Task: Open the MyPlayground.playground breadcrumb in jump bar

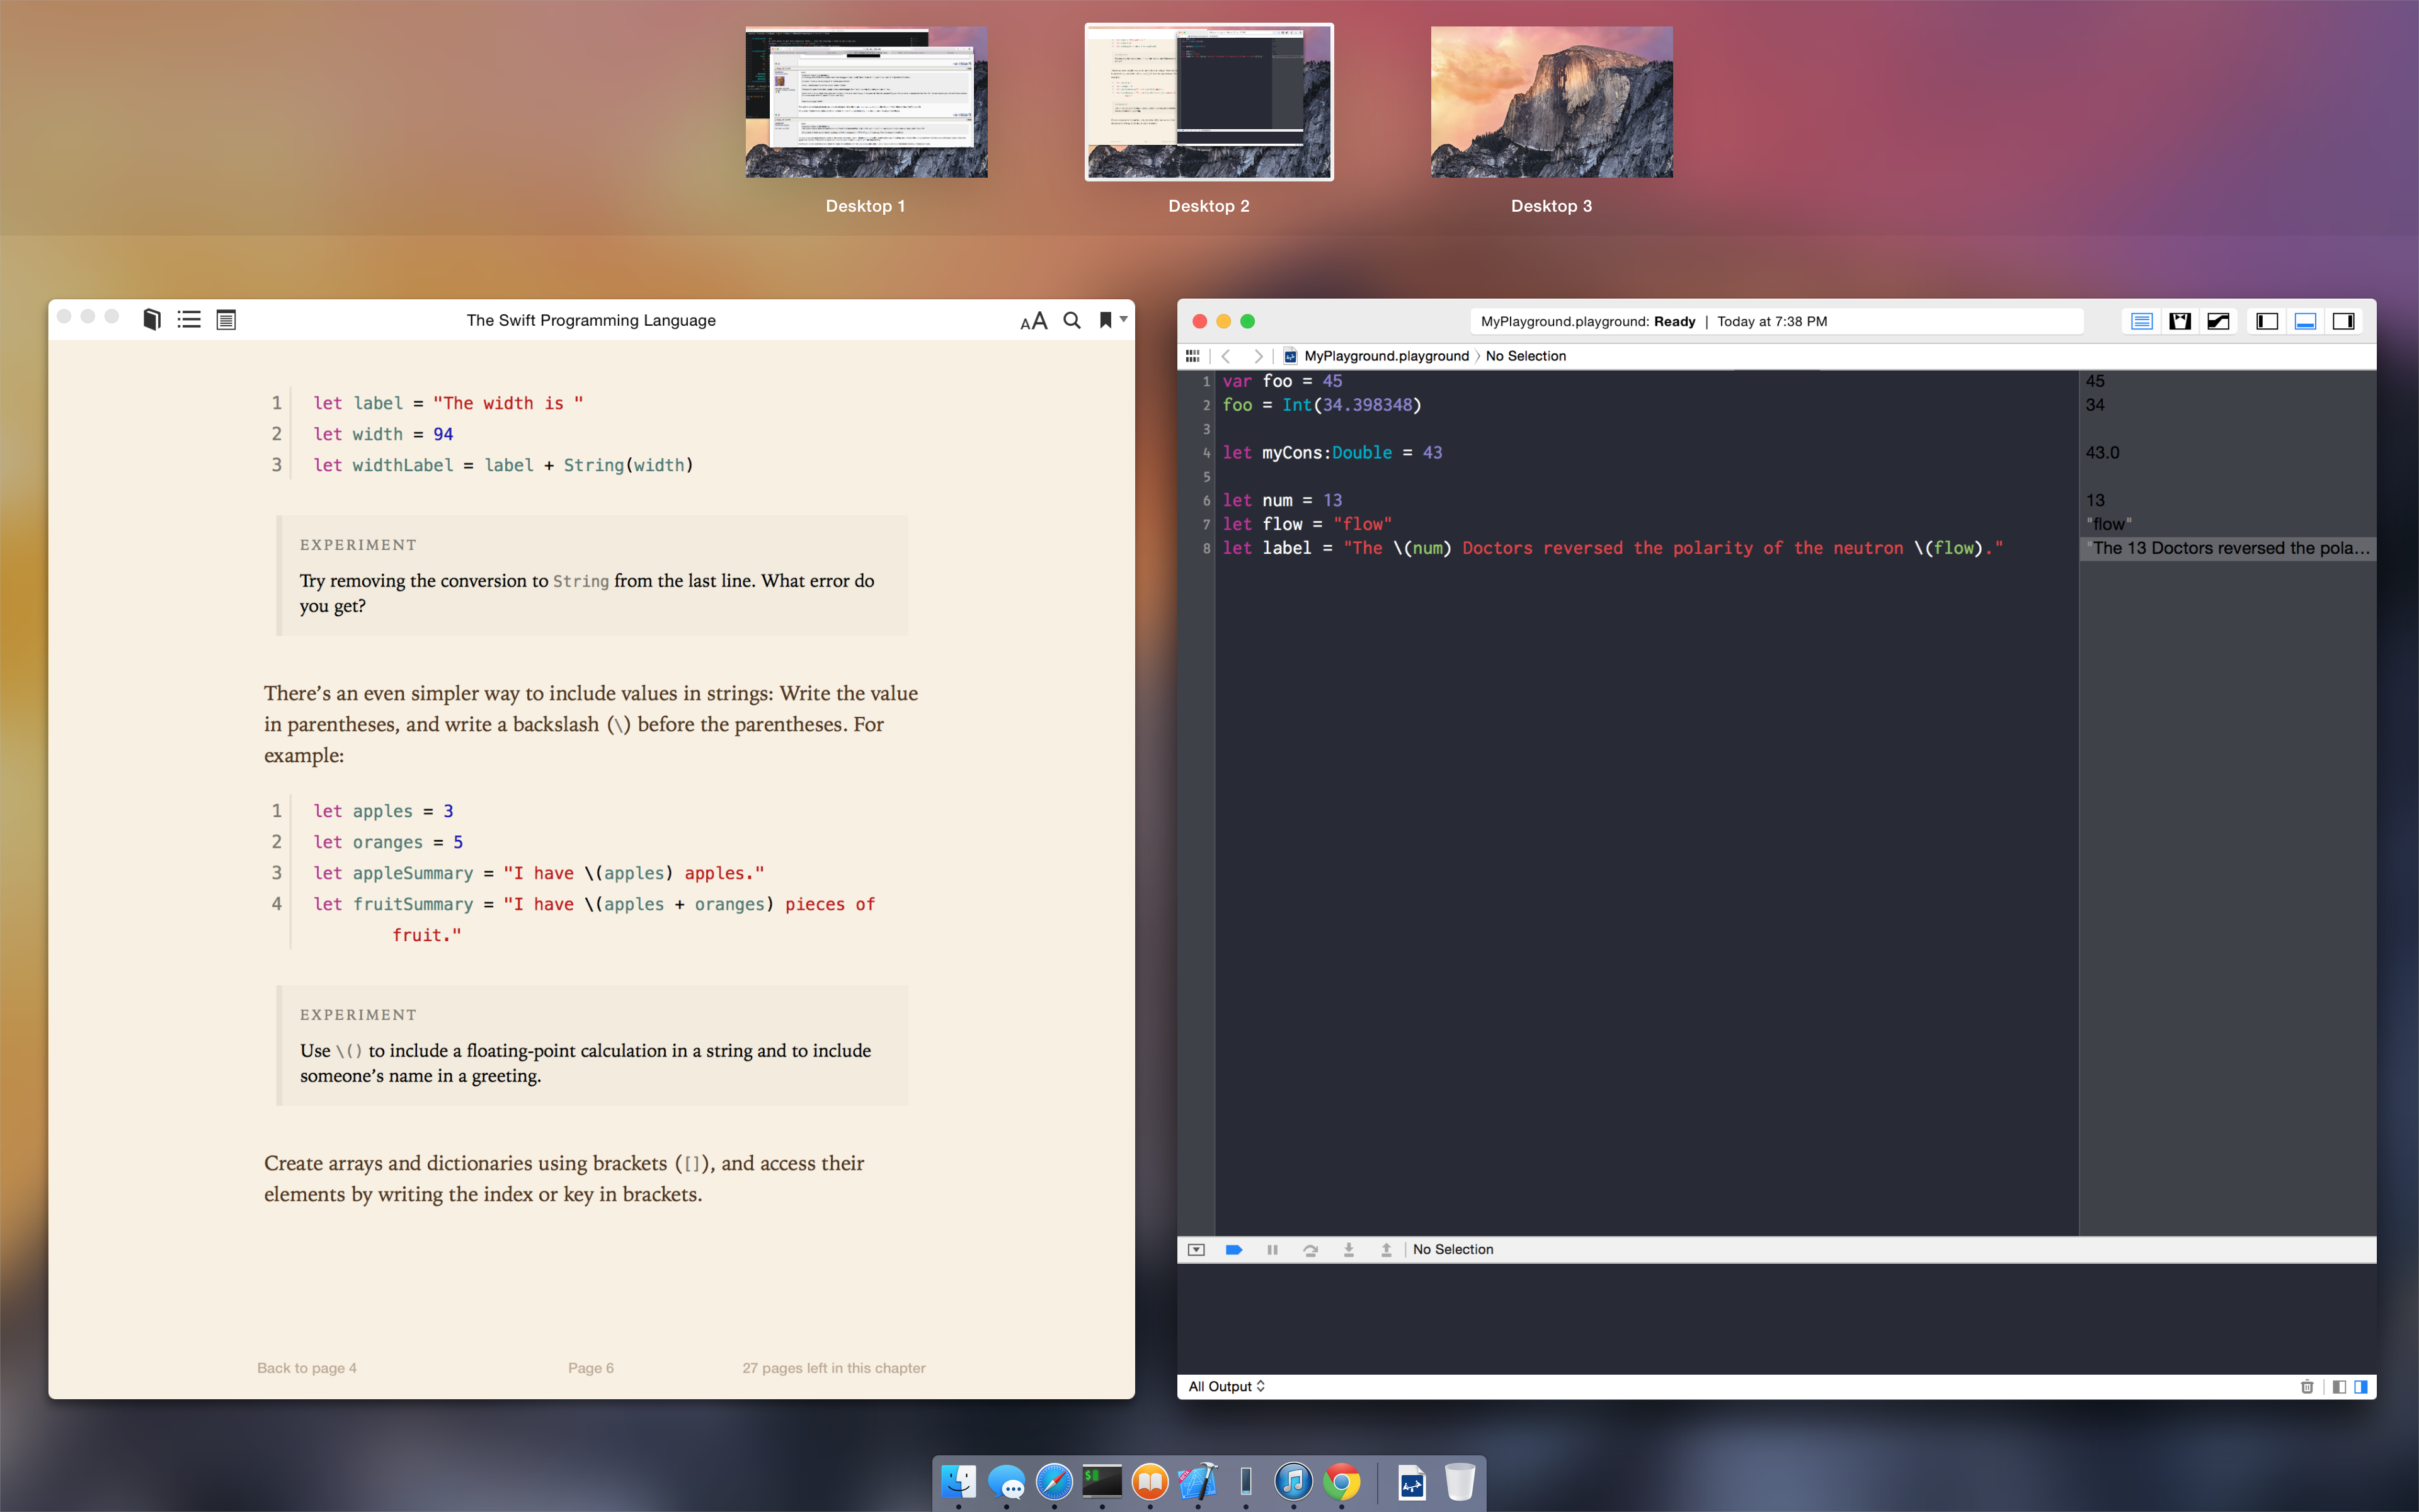Action: click(x=1376, y=356)
